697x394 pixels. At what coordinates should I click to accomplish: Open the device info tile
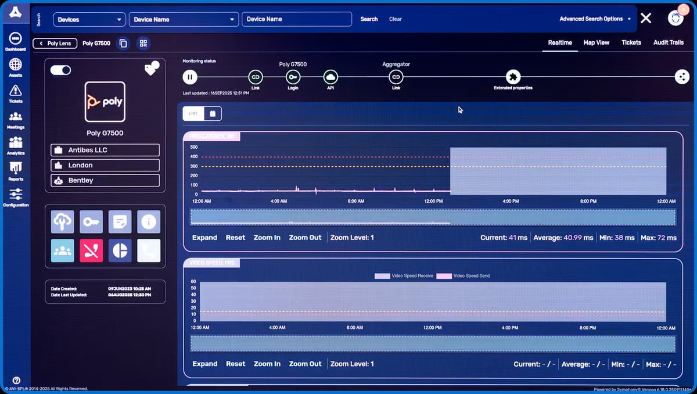(148, 221)
